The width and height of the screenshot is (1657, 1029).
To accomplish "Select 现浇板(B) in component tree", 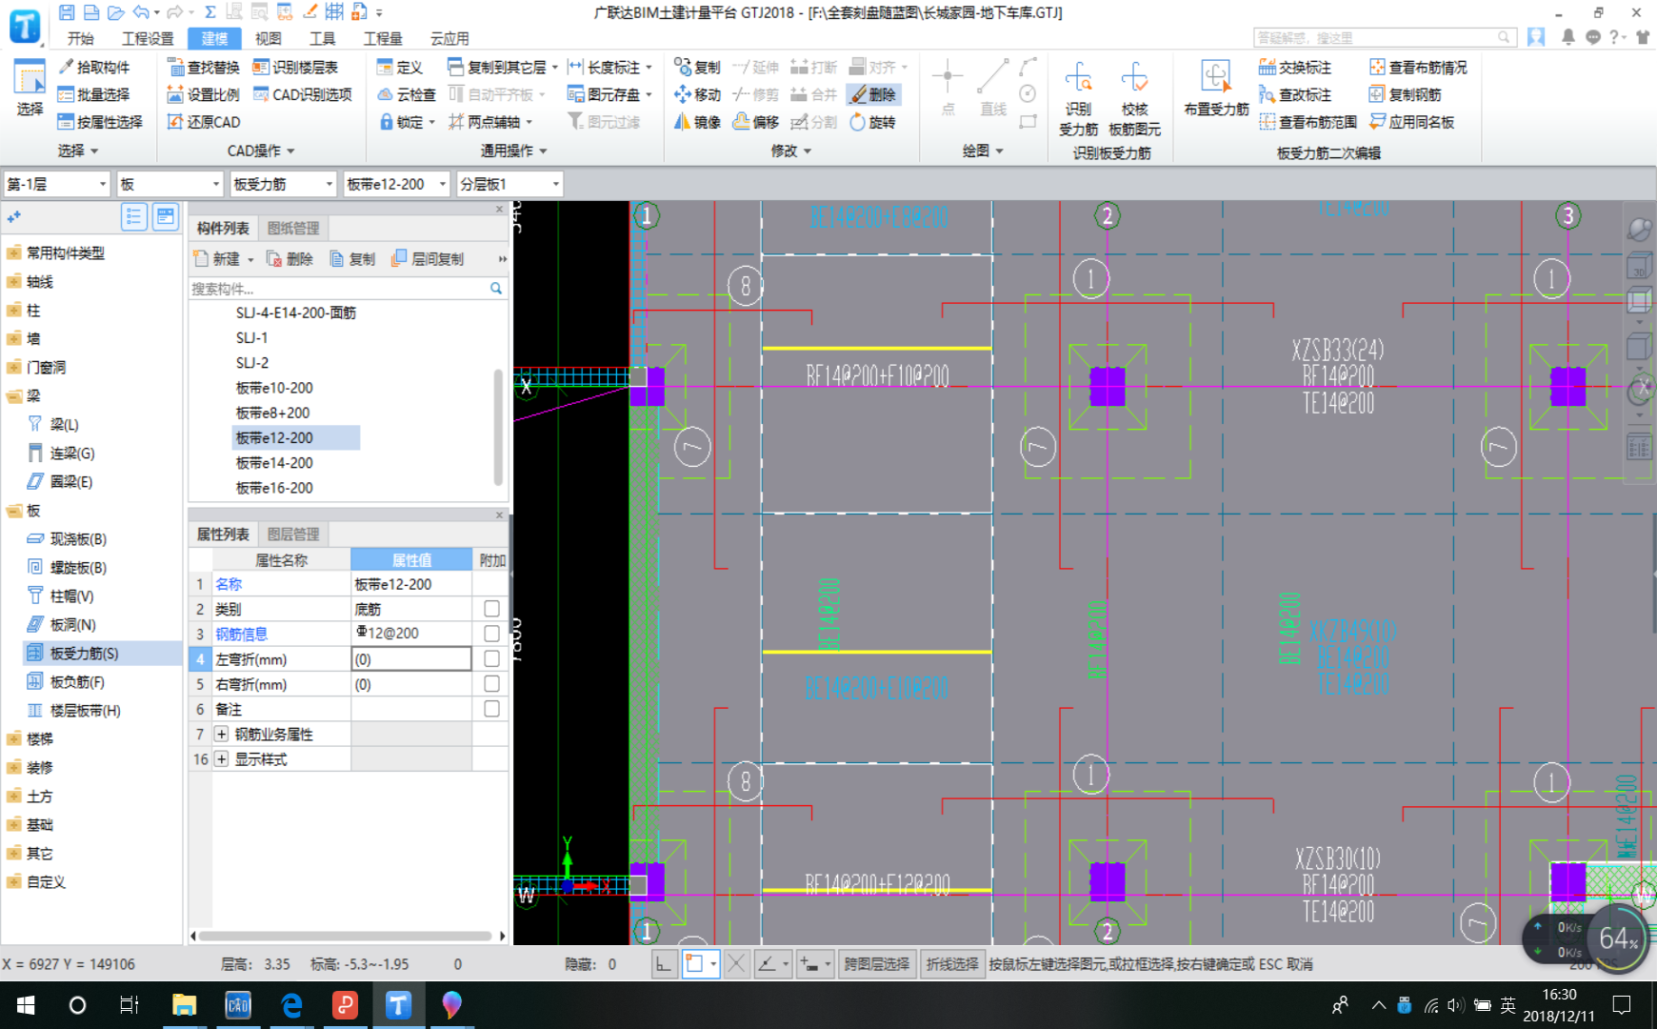I will (78, 539).
